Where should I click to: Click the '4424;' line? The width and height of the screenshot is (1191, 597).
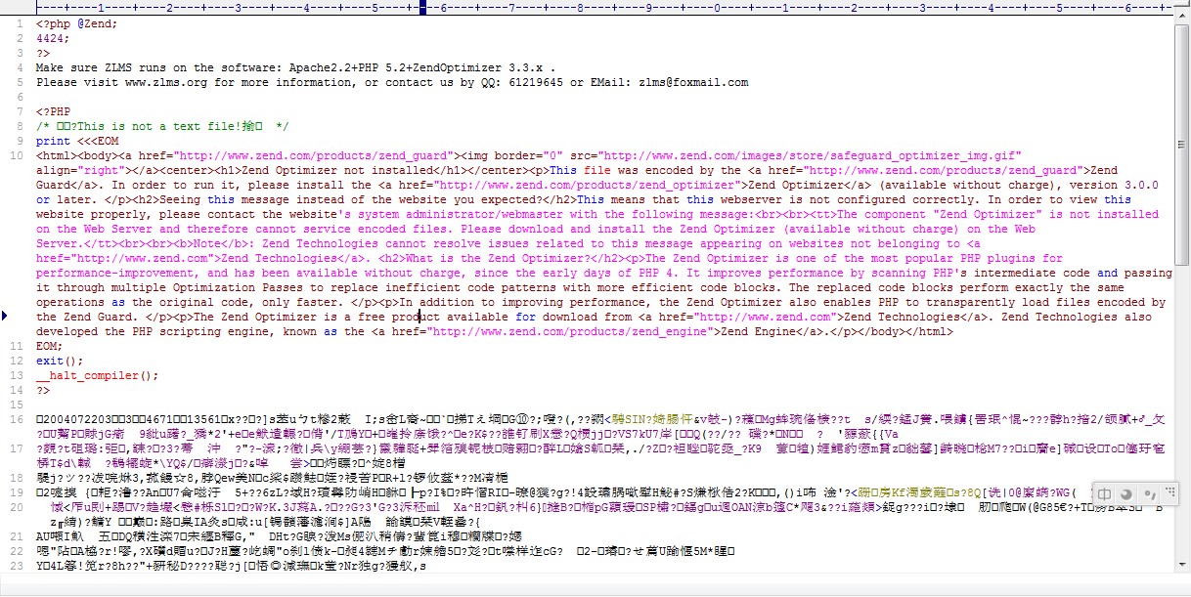pos(53,38)
